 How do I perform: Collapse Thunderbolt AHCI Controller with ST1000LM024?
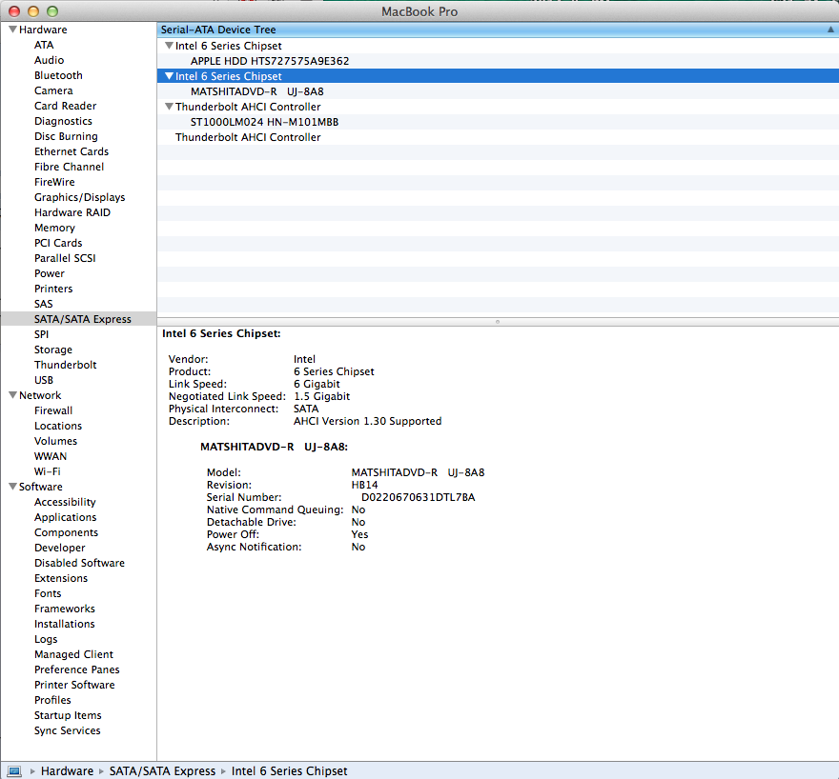point(169,107)
